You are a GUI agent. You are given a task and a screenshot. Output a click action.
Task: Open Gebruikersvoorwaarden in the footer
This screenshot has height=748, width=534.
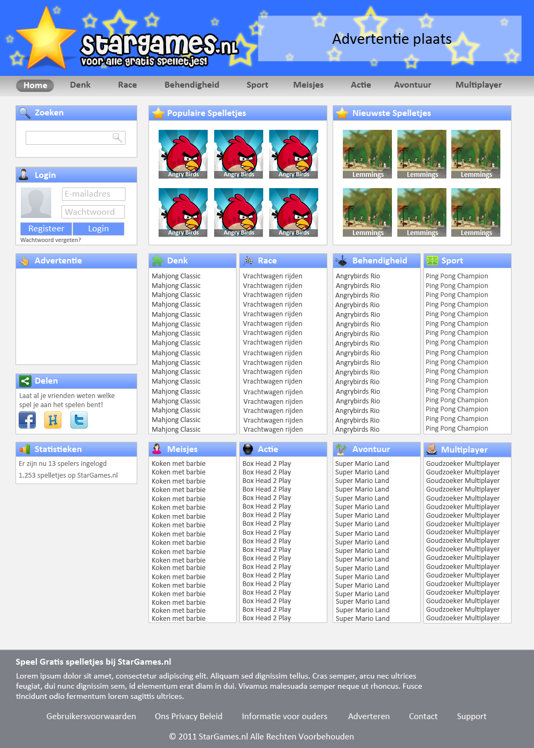coord(91,716)
